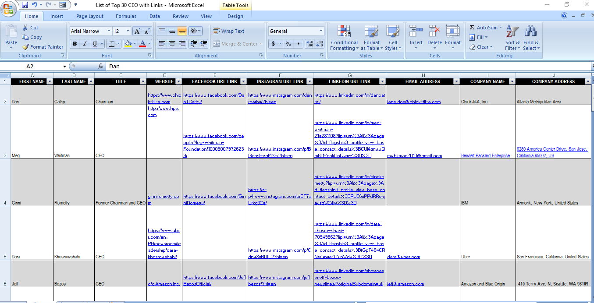Copy the selected cell
Screen dimensions: 594x303
pos(32,37)
